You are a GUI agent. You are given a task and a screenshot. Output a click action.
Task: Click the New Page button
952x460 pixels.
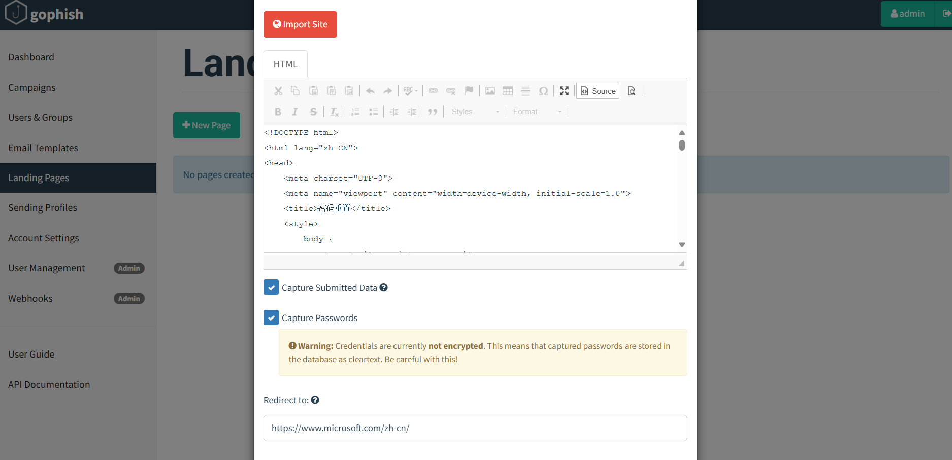pyautogui.click(x=206, y=125)
